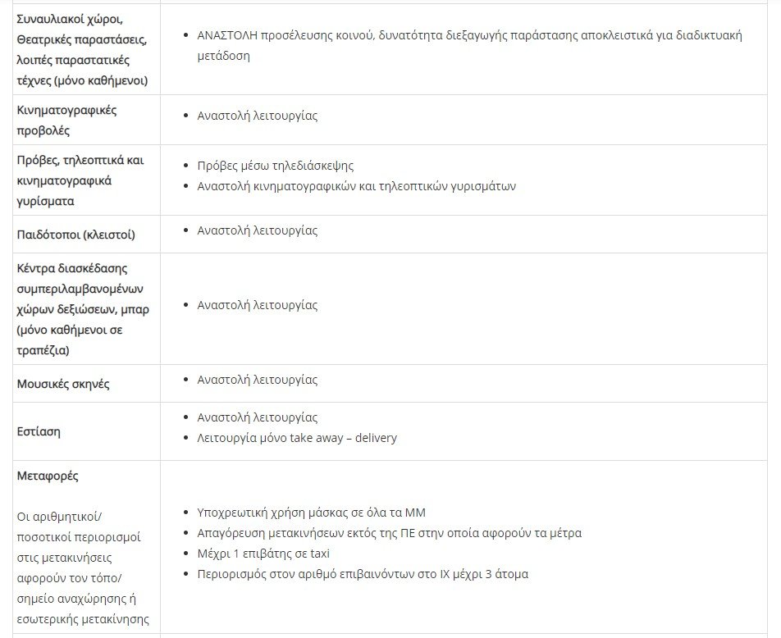
Task: Click 'Απαγόρευση μετακινήσεων εκτός της ΠΕ' bullet
Action: (389, 533)
